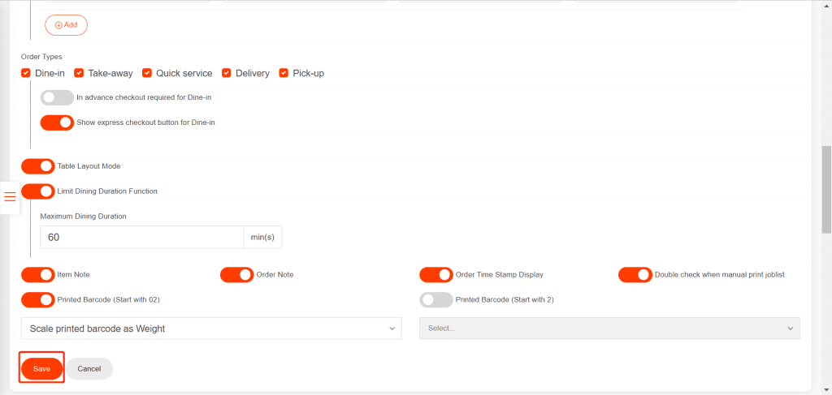Toggle Order Time Stamp Display off
This screenshot has width=832, height=395.
tap(435, 275)
